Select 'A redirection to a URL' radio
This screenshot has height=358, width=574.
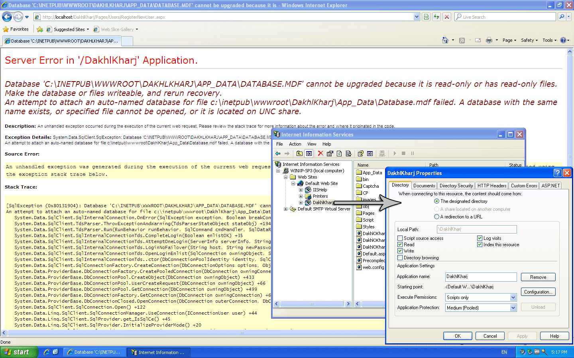436,217
